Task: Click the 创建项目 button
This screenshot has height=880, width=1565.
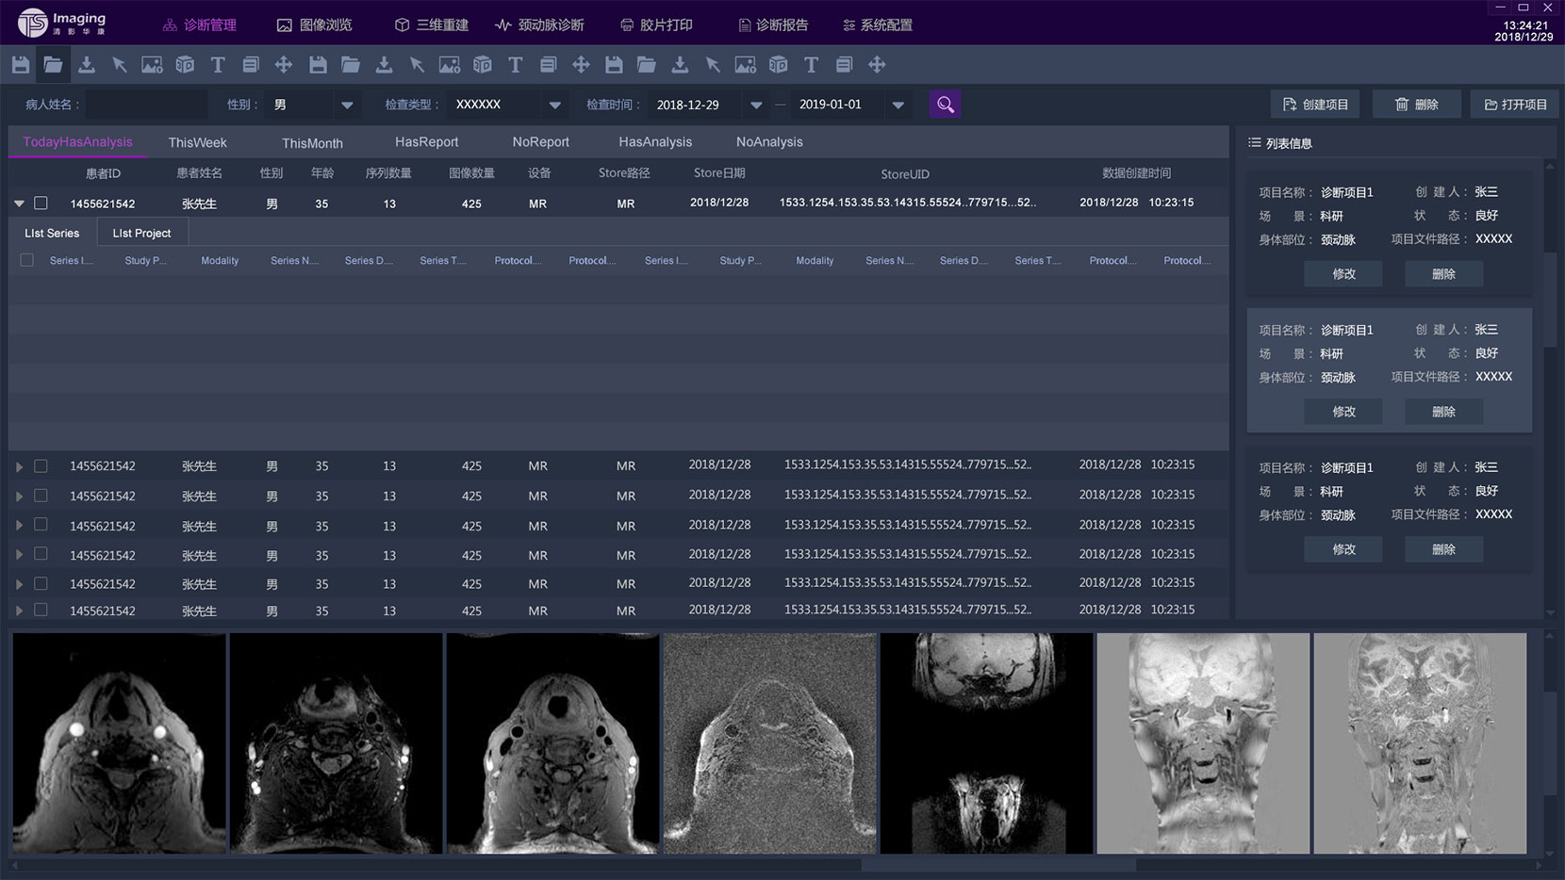Action: coord(1315,105)
